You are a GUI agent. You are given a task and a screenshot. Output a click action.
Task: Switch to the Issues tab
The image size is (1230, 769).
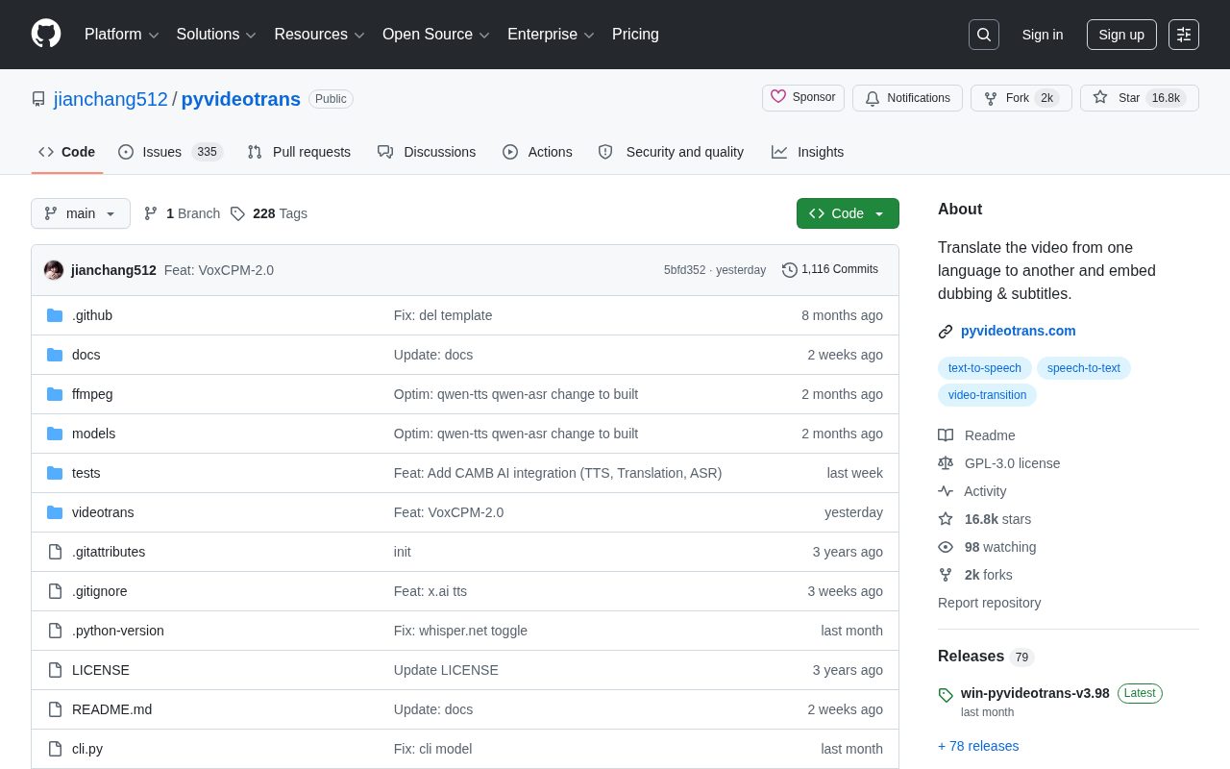[x=171, y=152]
